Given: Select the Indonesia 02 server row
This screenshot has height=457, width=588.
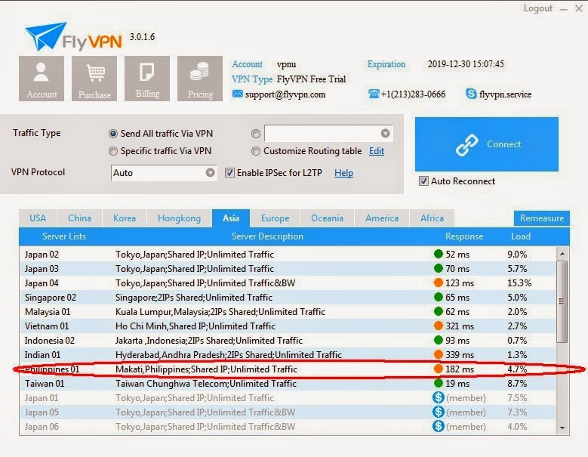Looking at the screenshot, I should coord(288,340).
